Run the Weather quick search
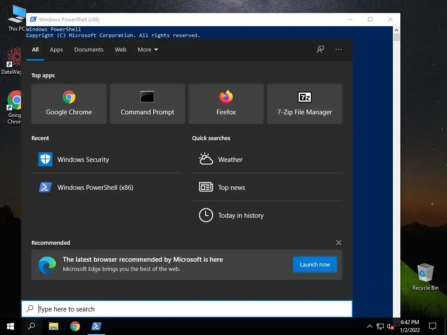The height and width of the screenshot is (335, 447). [x=267, y=160]
